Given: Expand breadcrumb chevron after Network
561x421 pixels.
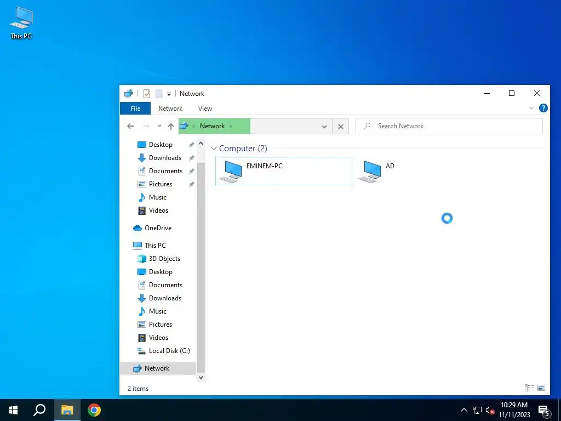Looking at the screenshot, I should click(231, 126).
